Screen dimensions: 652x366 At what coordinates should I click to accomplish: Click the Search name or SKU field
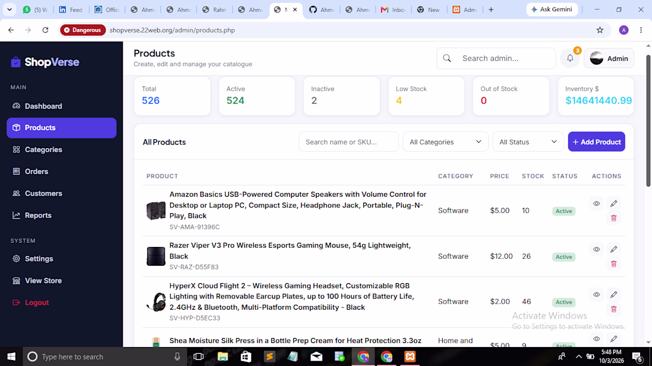pyautogui.click(x=349, y=142)
